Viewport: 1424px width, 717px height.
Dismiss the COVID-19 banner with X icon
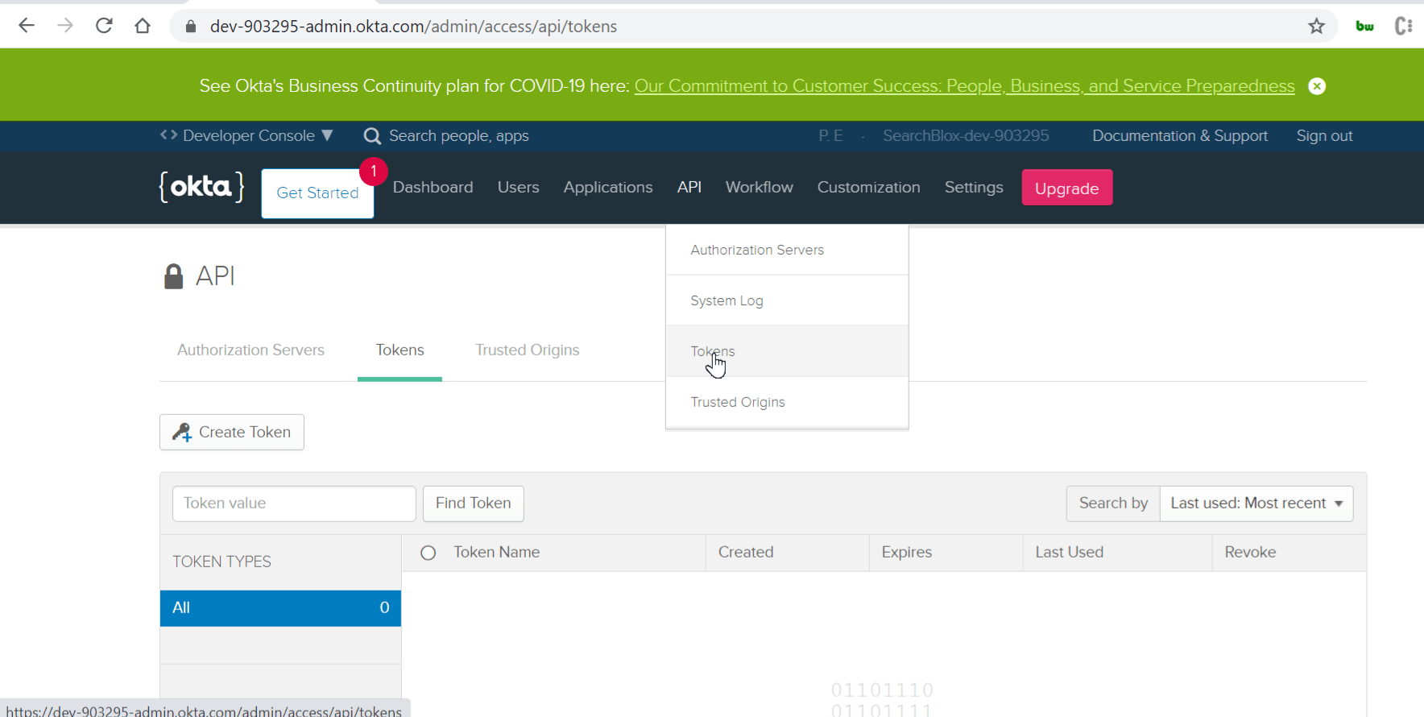(x=1317, y=86)
